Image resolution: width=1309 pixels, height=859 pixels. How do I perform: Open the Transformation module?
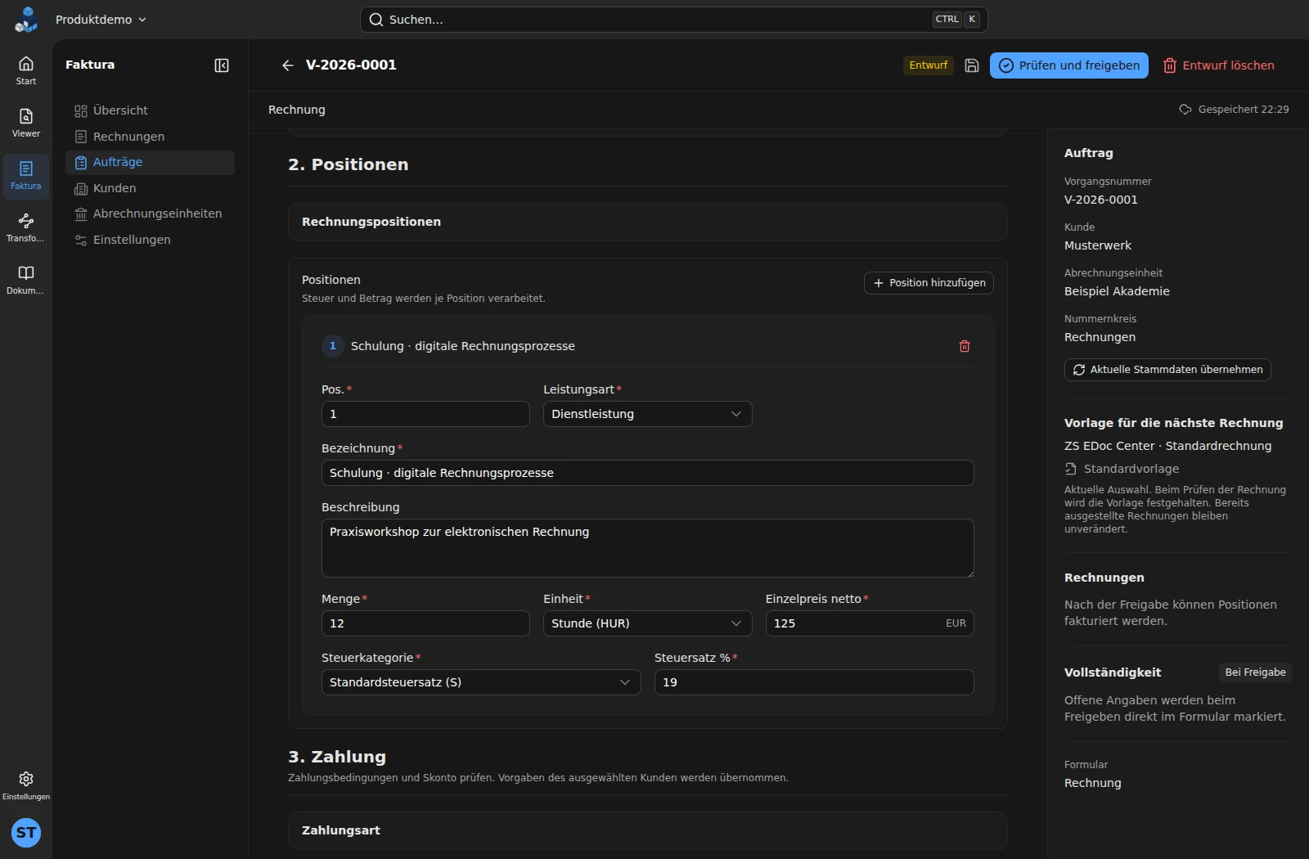coord(26,227)
